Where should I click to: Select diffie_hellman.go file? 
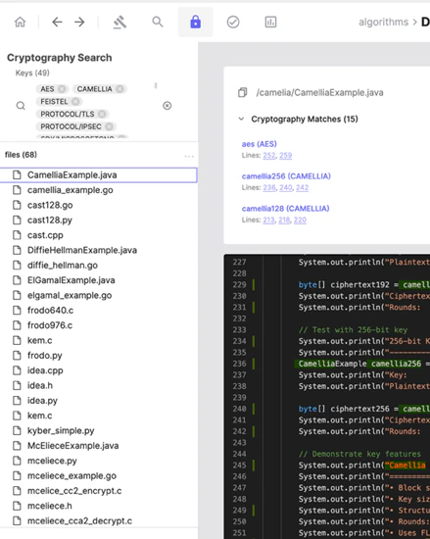pyautogui.click(x=99, y=266)
